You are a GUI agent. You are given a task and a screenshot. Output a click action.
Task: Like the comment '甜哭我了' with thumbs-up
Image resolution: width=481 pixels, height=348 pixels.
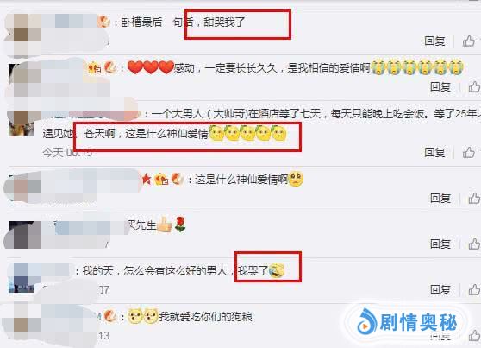469,41
